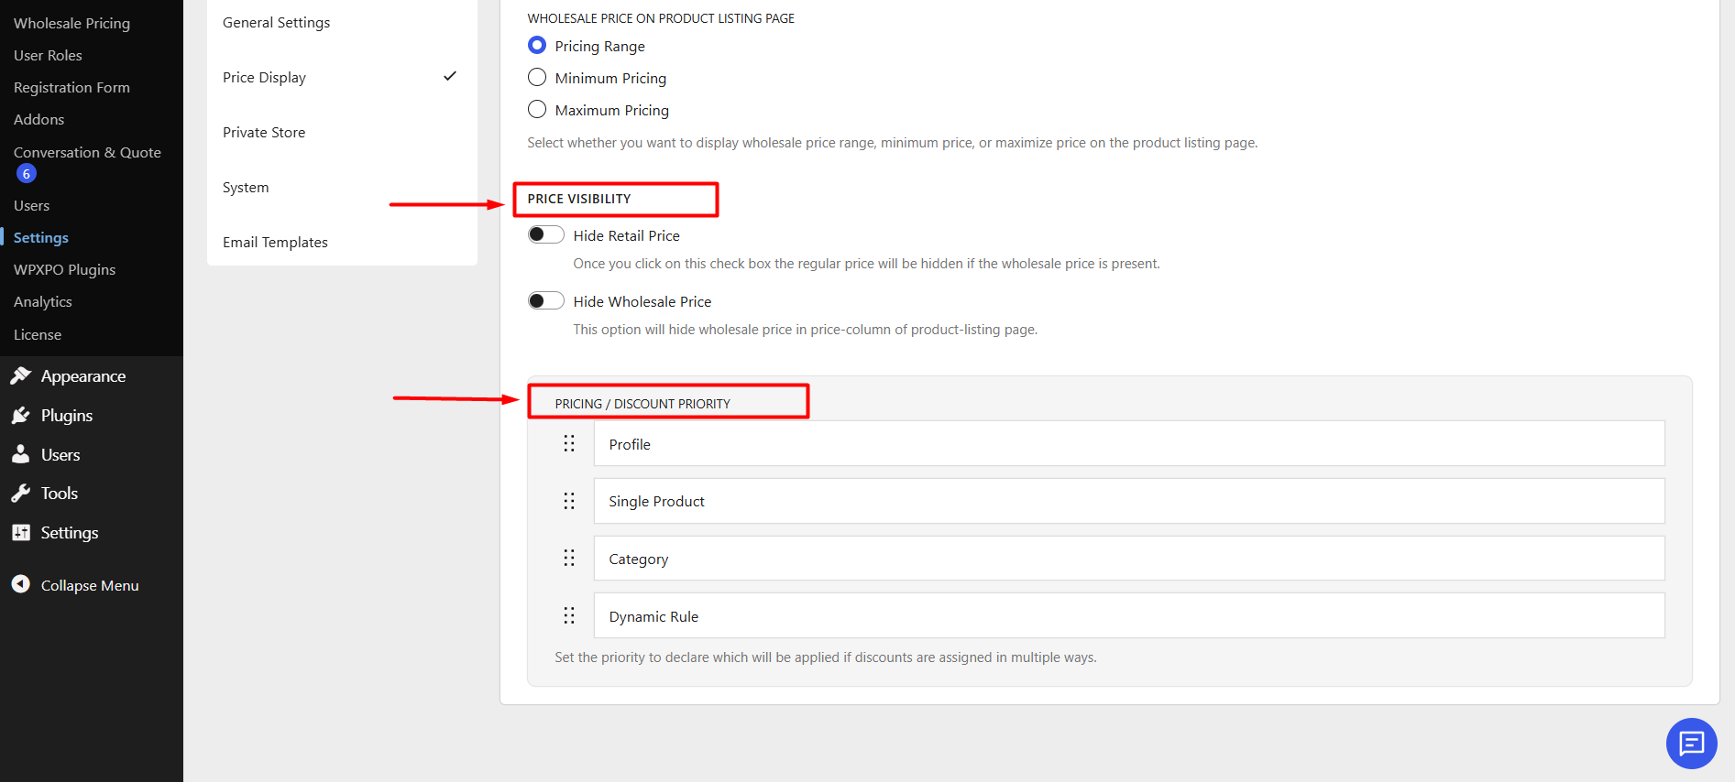The height and width of the screenshot is (782, 1735).
Task: Click the checkmark next to Price Display
Action: click(449, 76)
